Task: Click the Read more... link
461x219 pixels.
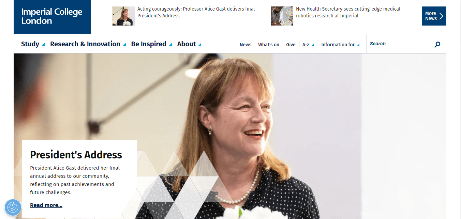Action: pos(46,205)
